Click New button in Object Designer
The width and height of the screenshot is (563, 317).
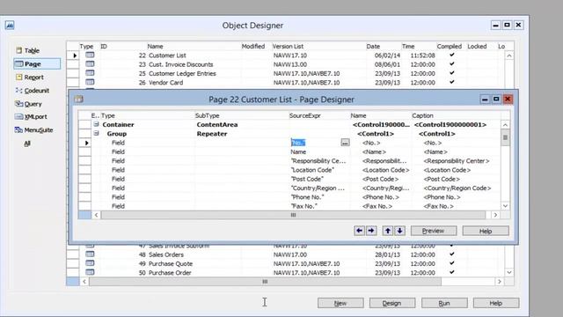pyautogui.click(x=340, y=303)
